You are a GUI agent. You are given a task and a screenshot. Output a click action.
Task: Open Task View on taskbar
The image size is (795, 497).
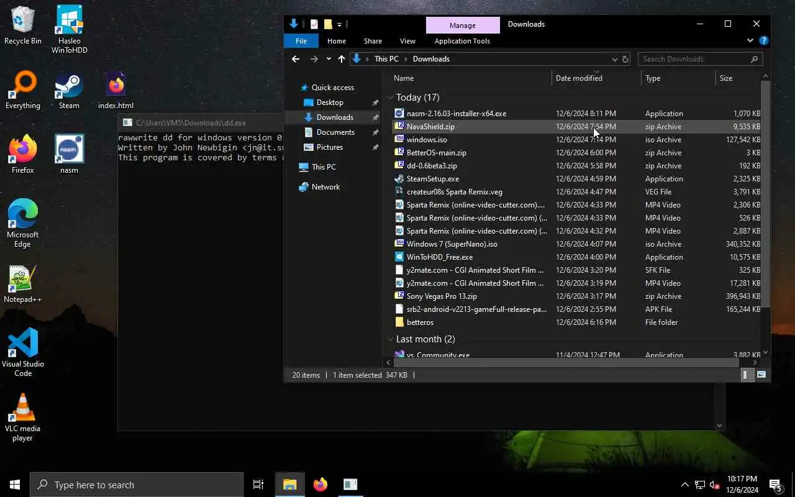(x=258, y=485)
